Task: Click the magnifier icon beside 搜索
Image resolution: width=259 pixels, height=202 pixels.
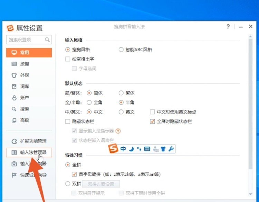Action: point(14,109)
